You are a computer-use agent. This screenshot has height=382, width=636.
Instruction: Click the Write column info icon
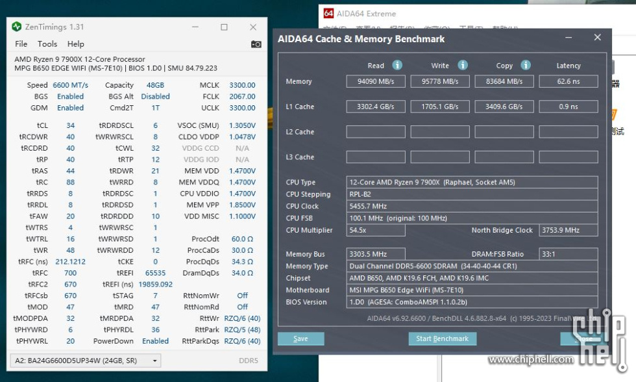coord(463,65)
